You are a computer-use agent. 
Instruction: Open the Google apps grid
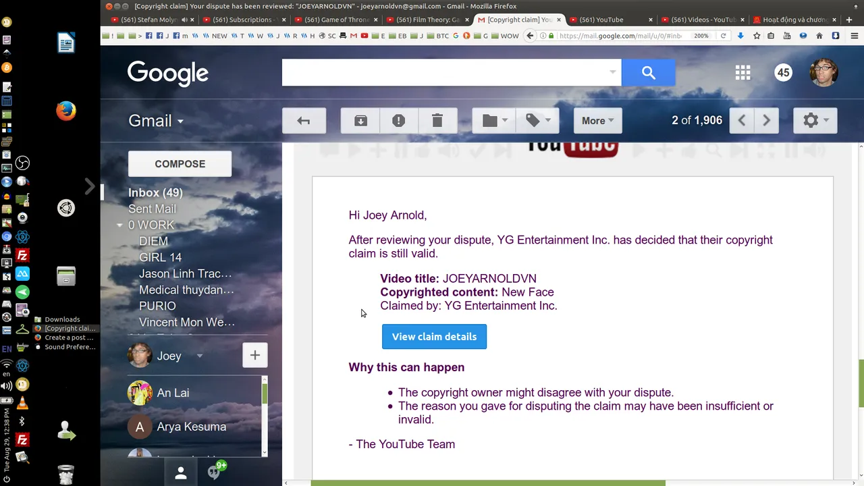tap(742, 73)
